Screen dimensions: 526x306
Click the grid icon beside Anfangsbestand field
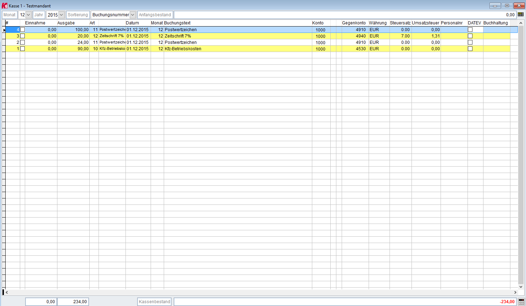click(x=521, y=15)
